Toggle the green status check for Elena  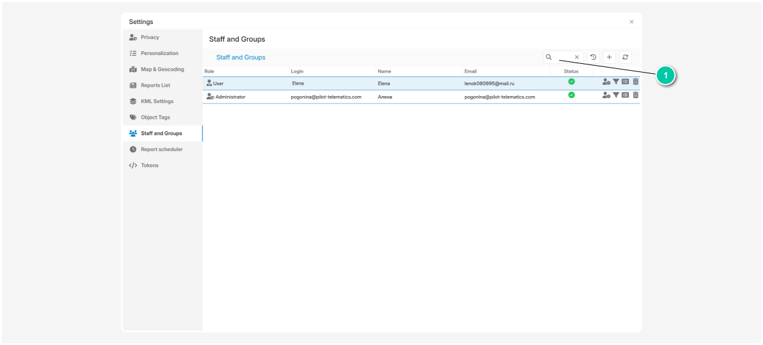tap(571, 82)
